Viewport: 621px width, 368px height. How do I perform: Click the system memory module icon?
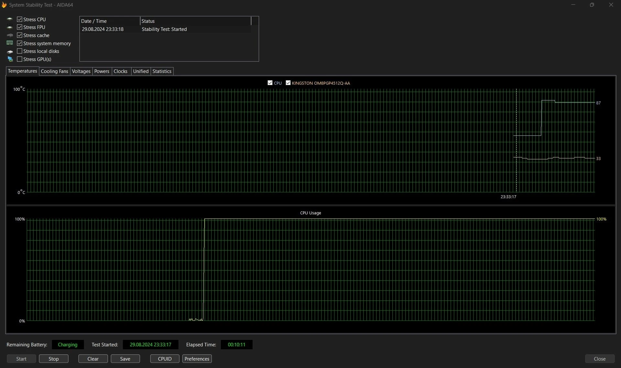10,43
